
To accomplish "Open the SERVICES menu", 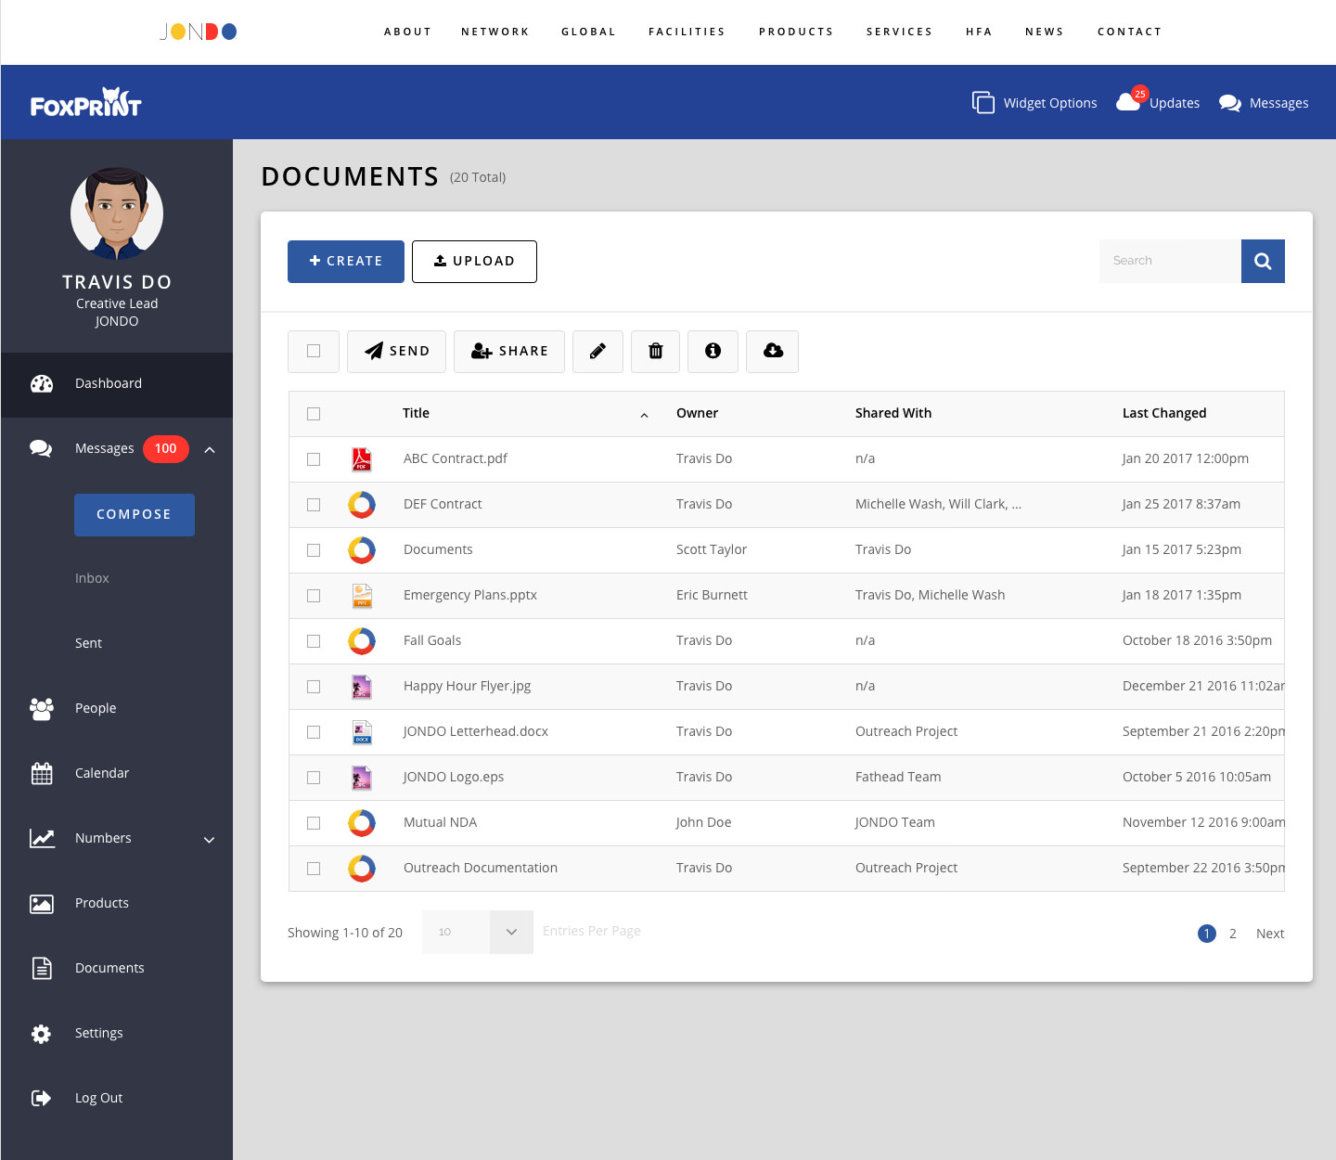I will 900,32.
